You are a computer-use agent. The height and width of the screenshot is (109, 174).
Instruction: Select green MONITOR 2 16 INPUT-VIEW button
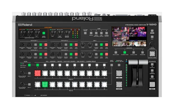[125, 52]
